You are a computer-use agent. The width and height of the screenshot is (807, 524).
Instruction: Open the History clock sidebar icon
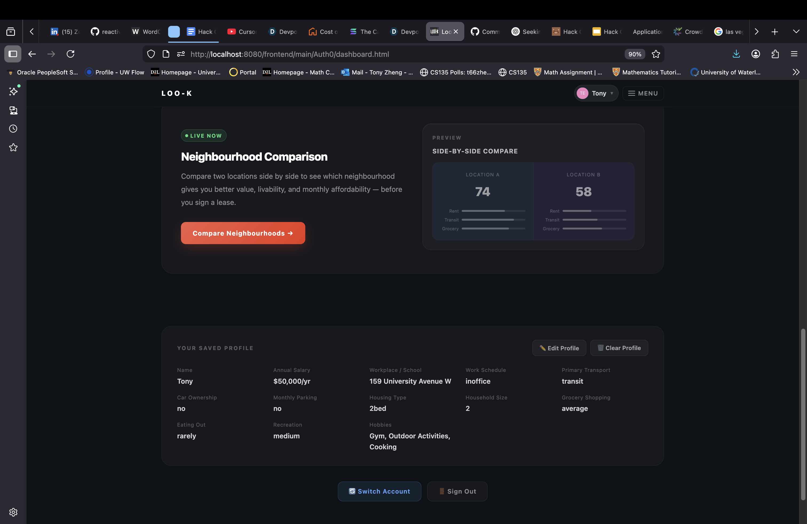(x=13, y=129)
